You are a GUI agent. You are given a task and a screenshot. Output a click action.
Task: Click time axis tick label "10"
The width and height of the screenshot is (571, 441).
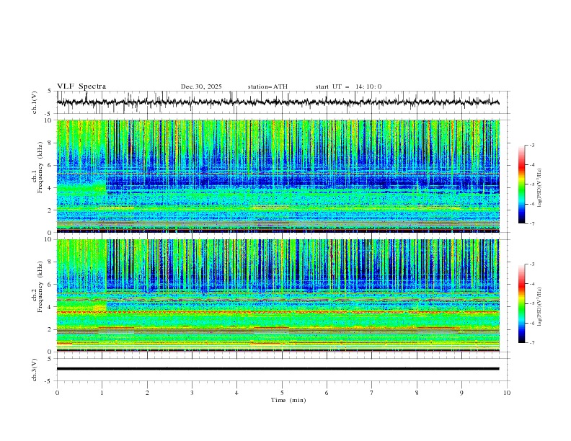pos(507,393)
